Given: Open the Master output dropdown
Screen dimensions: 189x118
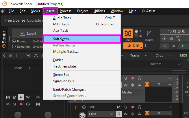Looking at the screenshot, I should 132,92.
